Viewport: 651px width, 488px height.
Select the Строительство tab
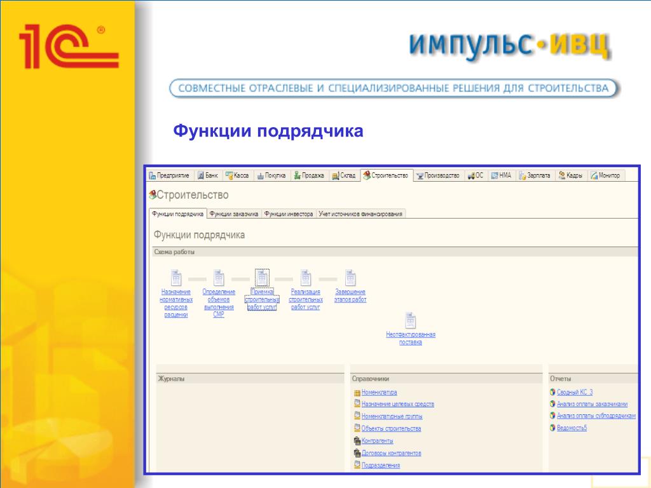coord(386,175)
